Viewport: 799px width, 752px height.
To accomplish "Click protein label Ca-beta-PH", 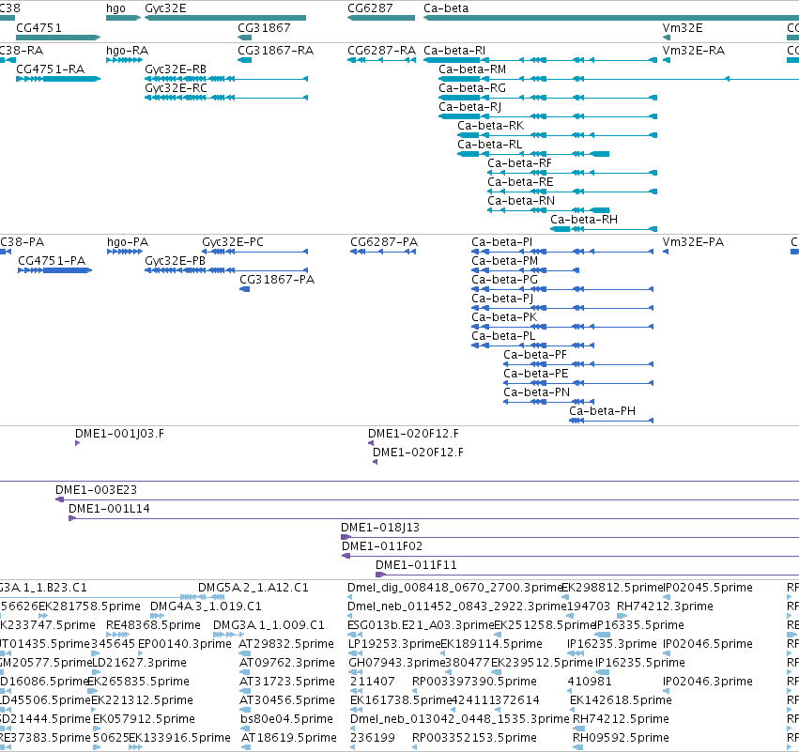I will (x=603, y=411).
